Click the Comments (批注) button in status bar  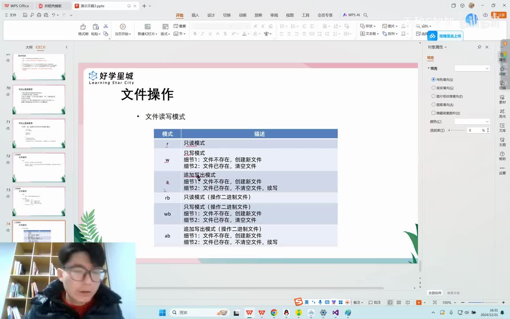(375, 303)
